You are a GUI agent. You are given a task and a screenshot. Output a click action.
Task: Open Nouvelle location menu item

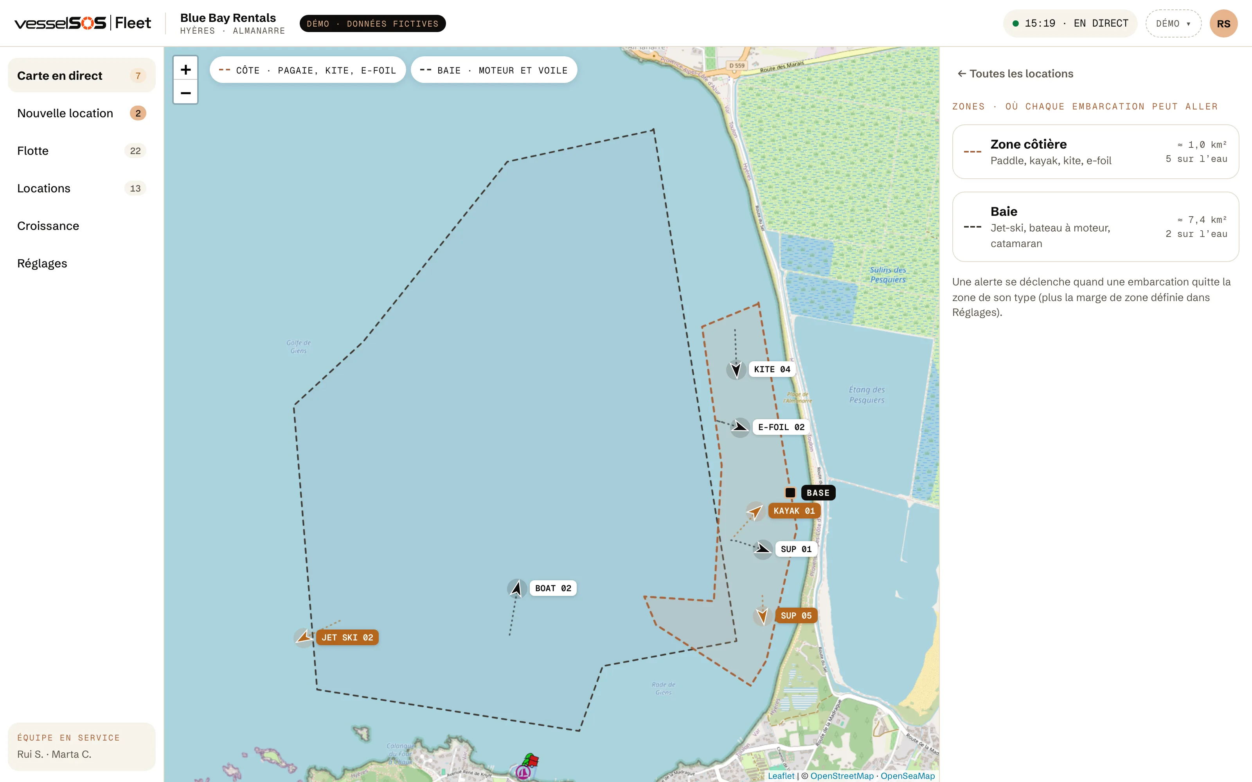tap(82, 113)
